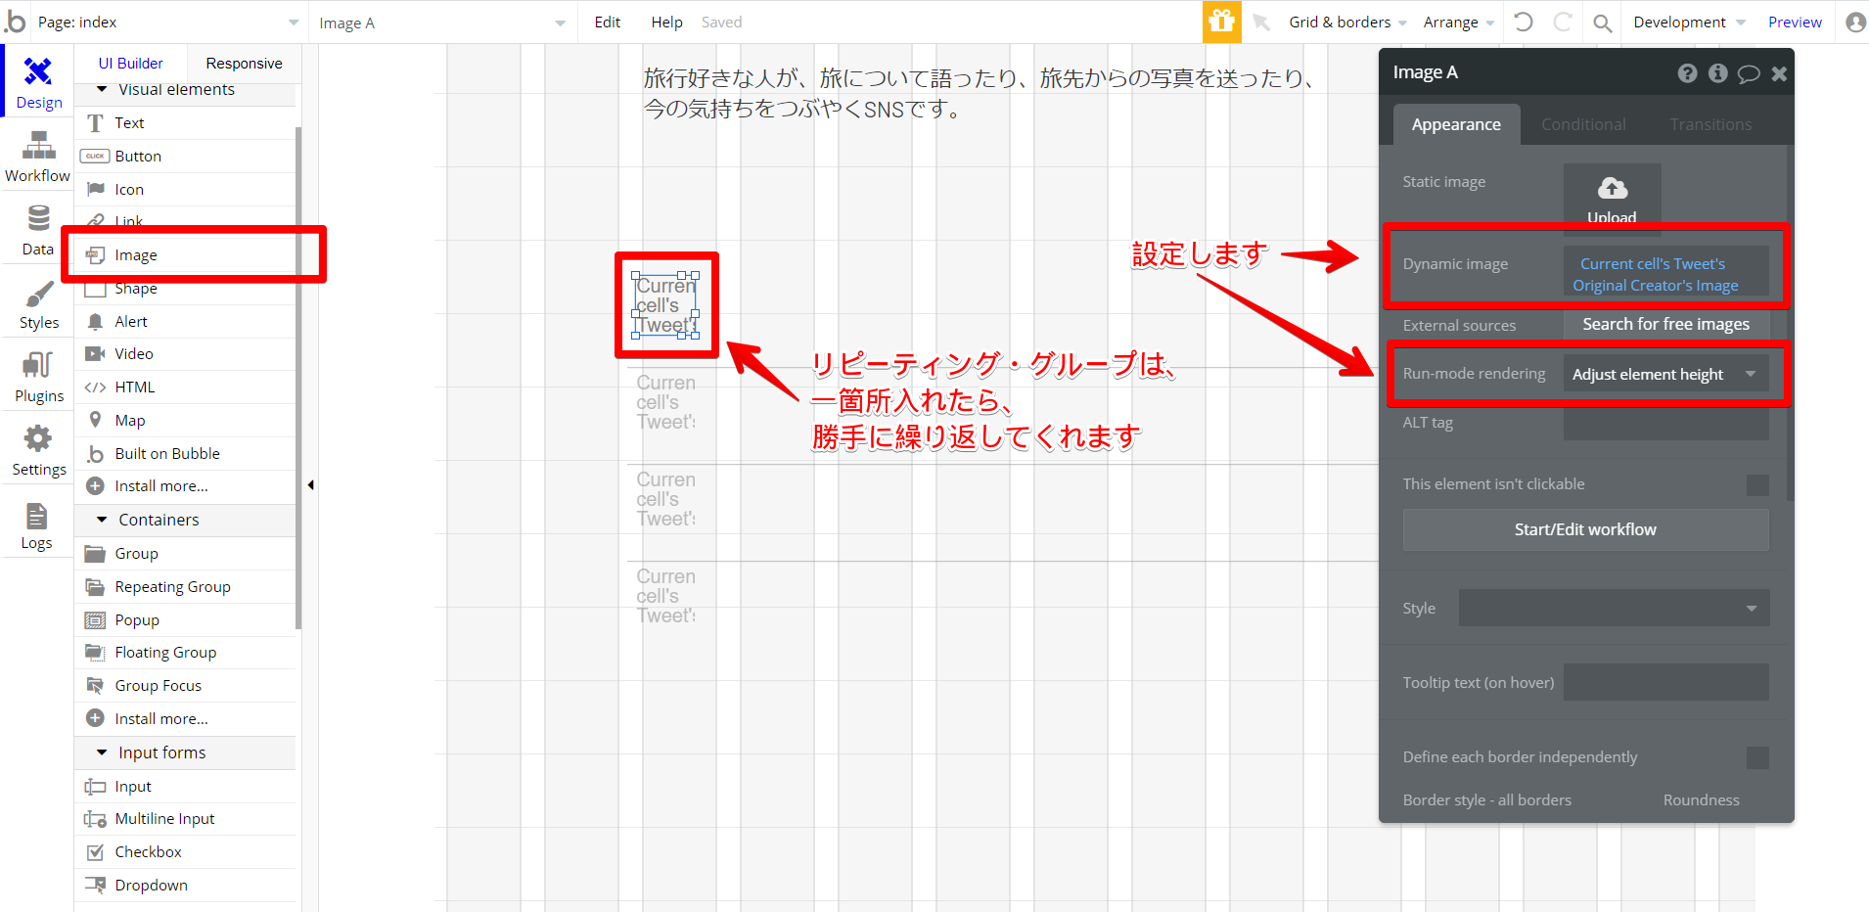The image size is (1869, 912).
Task: Select the Floating Group container
Action: tap(185, 652)
